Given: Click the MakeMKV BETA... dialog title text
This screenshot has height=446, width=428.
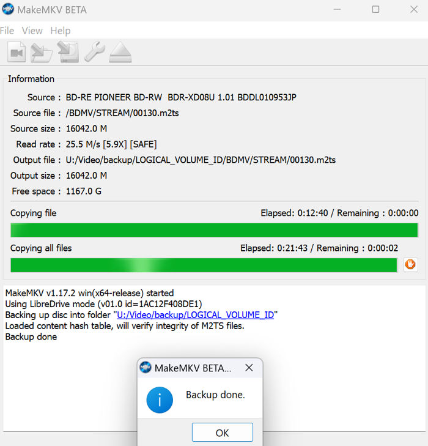Looking at the screenshot, I should (x=193, y=368).
